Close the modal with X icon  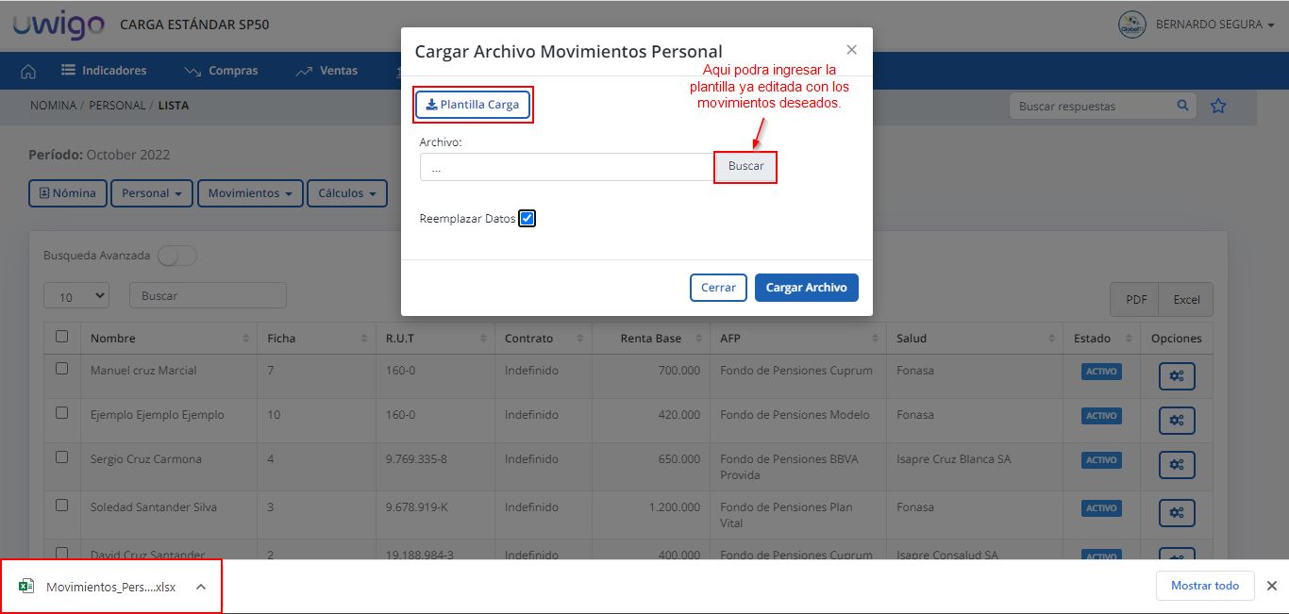coord(851,50)
